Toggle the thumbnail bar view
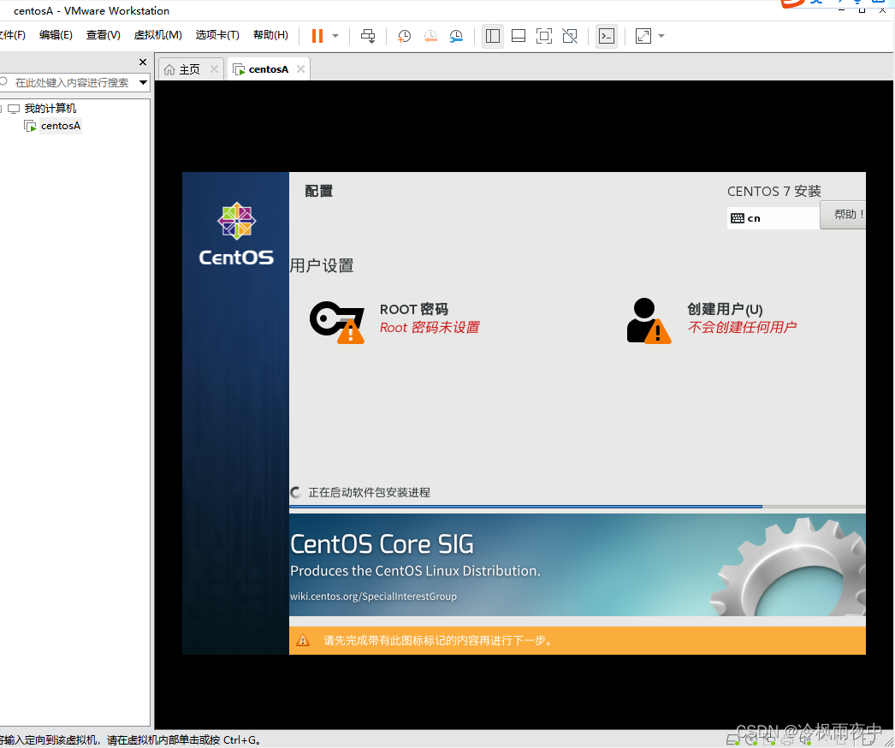Viewport: 895px width, 748px height. 519,36
